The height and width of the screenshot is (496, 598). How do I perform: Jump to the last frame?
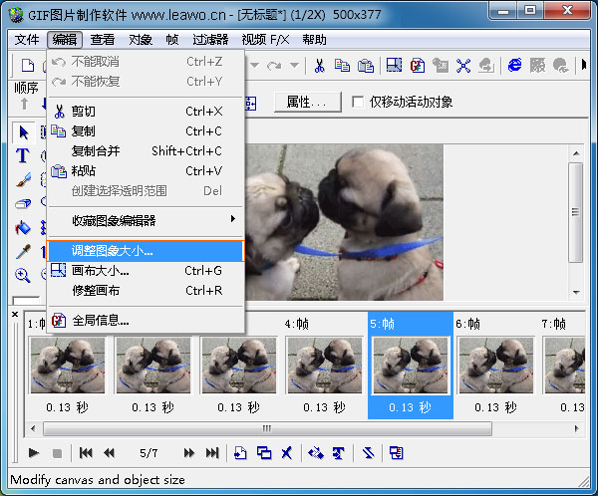coord(212,453)
